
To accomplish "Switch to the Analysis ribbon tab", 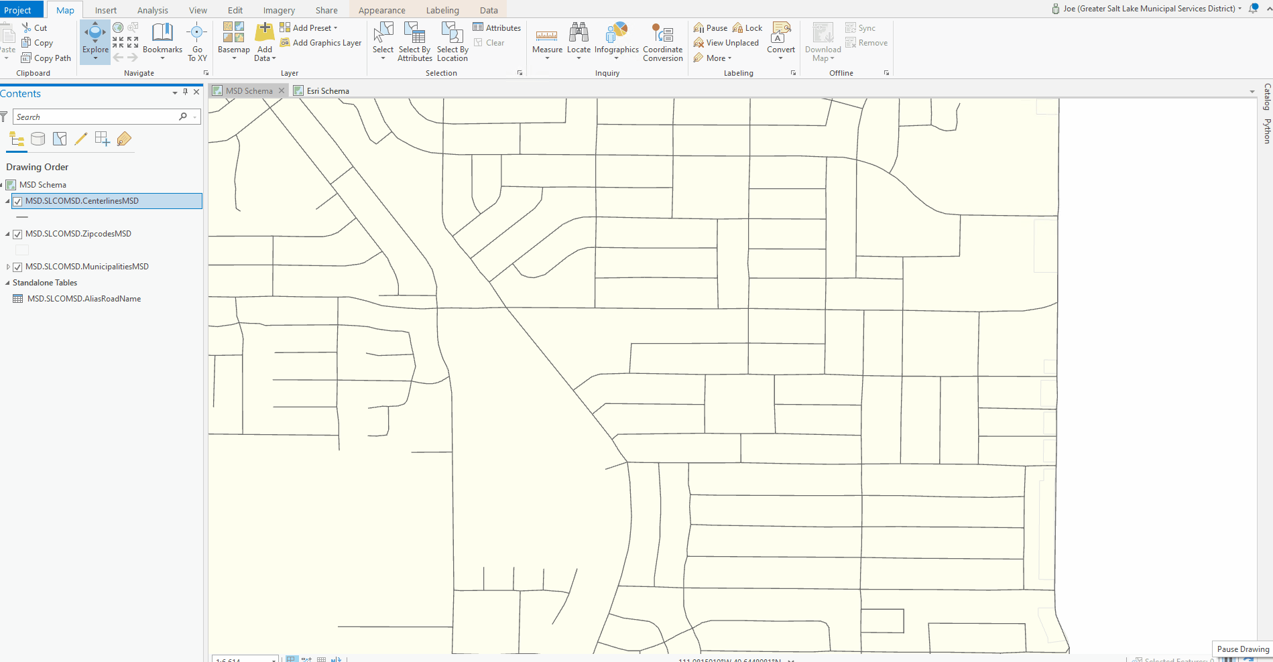I will tap(153, 10).
